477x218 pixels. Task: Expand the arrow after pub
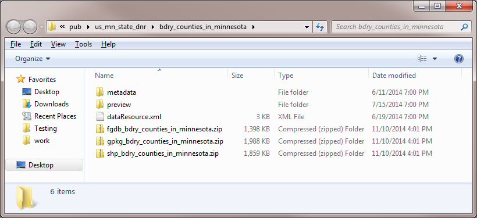88,27
